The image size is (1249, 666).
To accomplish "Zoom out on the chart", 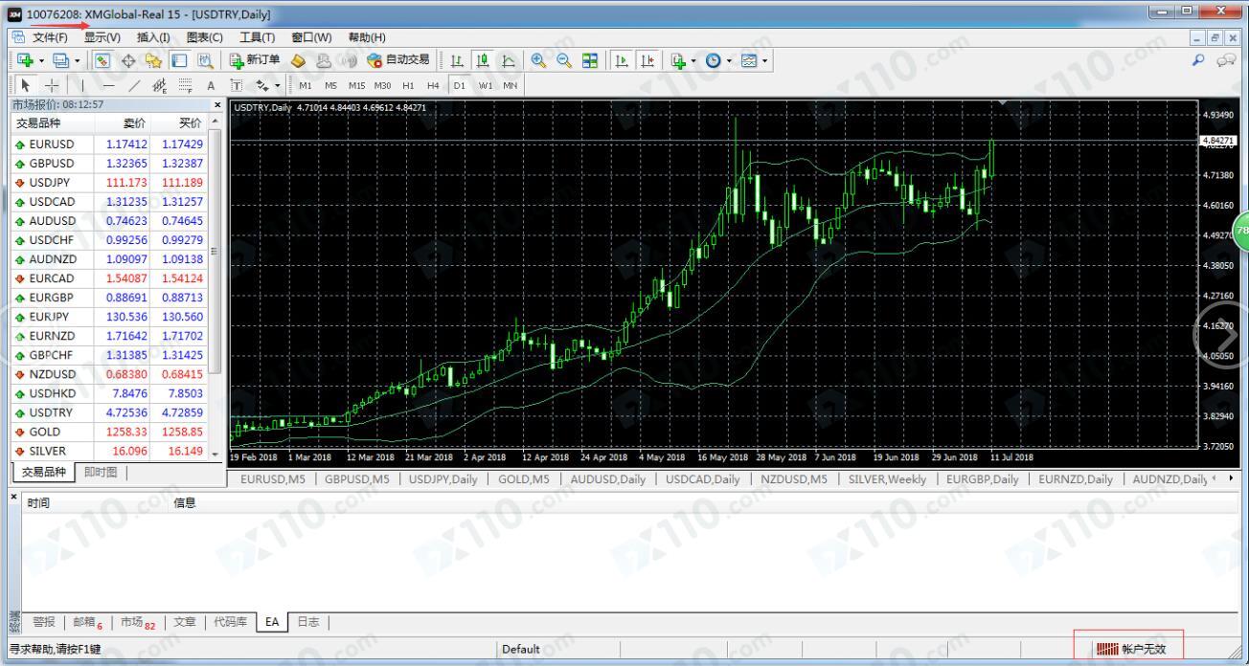I will click(x=564, y=60).
